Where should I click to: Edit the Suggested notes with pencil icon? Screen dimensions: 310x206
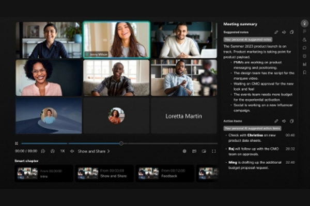coord(276,32)
